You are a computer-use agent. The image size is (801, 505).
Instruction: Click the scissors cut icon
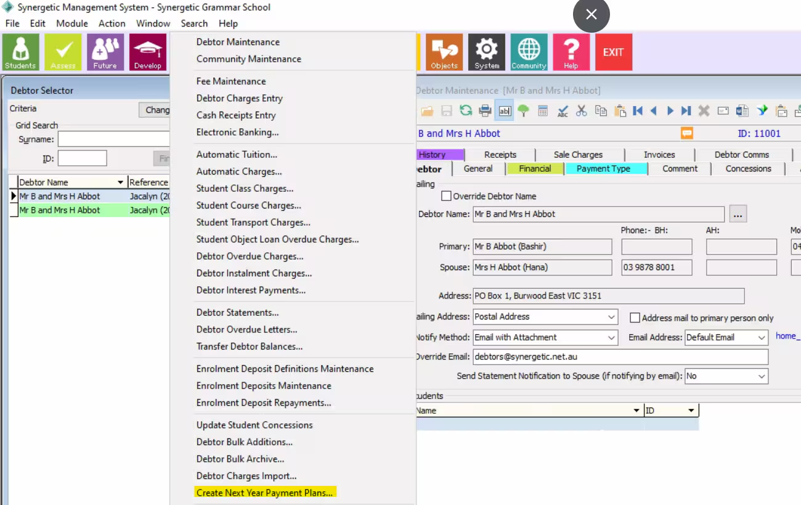[x=582, y=111]
